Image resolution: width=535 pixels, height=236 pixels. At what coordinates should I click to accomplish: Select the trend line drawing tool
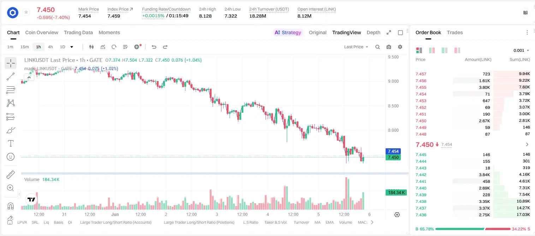point(11,76)
